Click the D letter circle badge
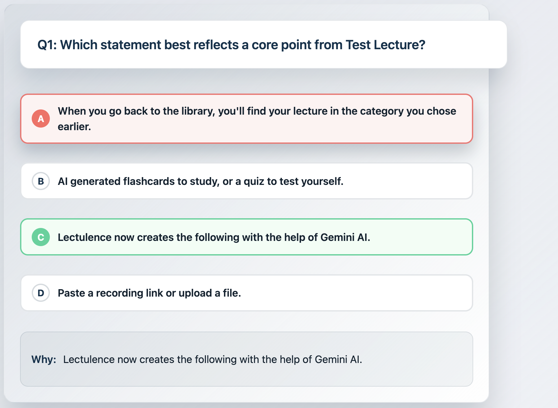558x408 pixels. pos(41,293)
